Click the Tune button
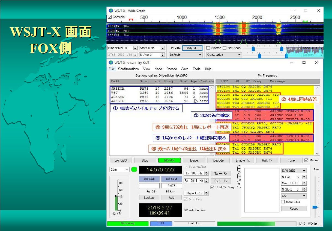 pos(292,160)
